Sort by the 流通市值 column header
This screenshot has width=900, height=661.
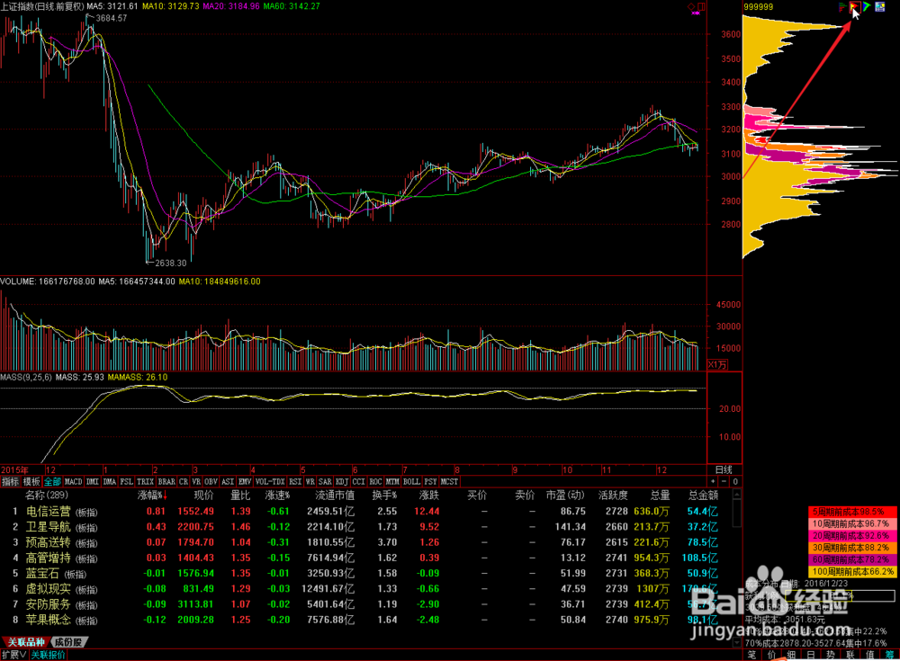tap(335, 496)
